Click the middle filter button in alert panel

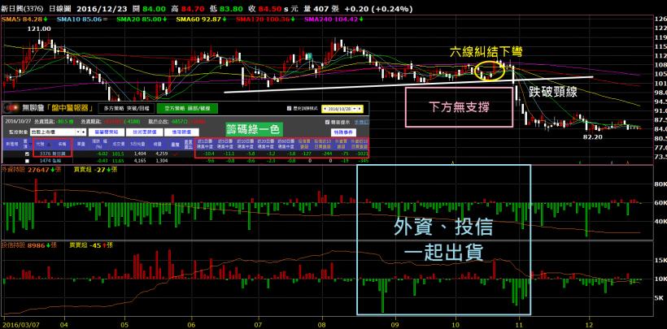[144, 132]
